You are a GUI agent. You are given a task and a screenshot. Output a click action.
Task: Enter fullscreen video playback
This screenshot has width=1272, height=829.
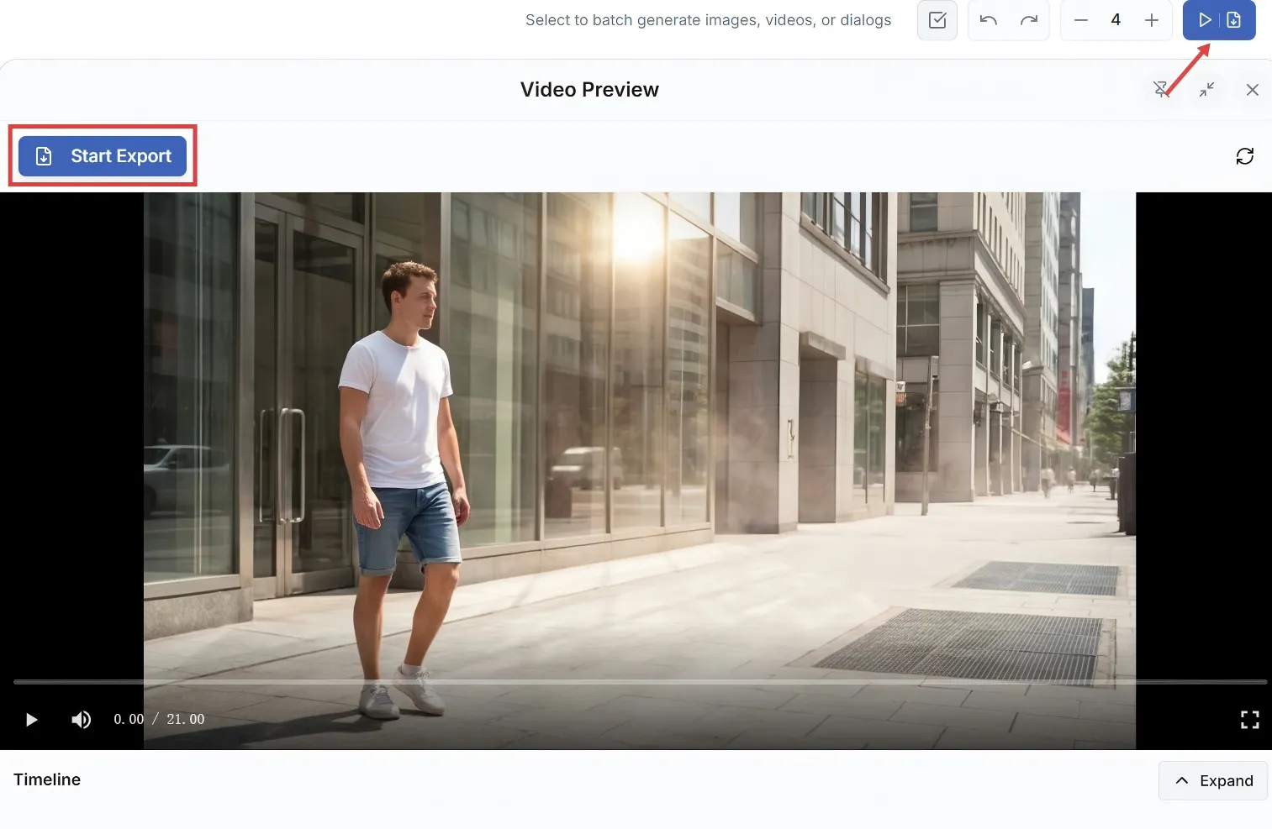(1248, 719)
